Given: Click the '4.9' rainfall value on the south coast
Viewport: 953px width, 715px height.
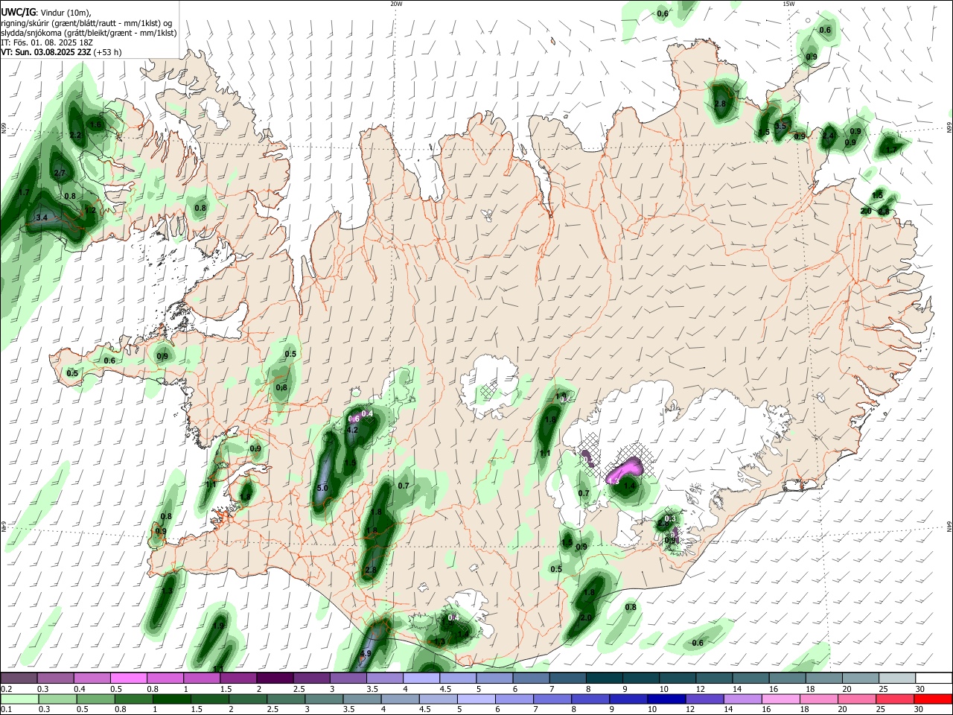Looking at the screenshot, I should (366, 653).
